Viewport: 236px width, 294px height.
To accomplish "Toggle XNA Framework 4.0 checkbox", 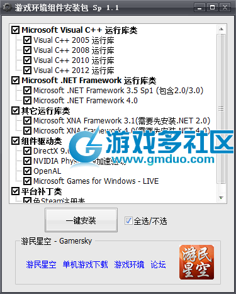I will (28, 131).
